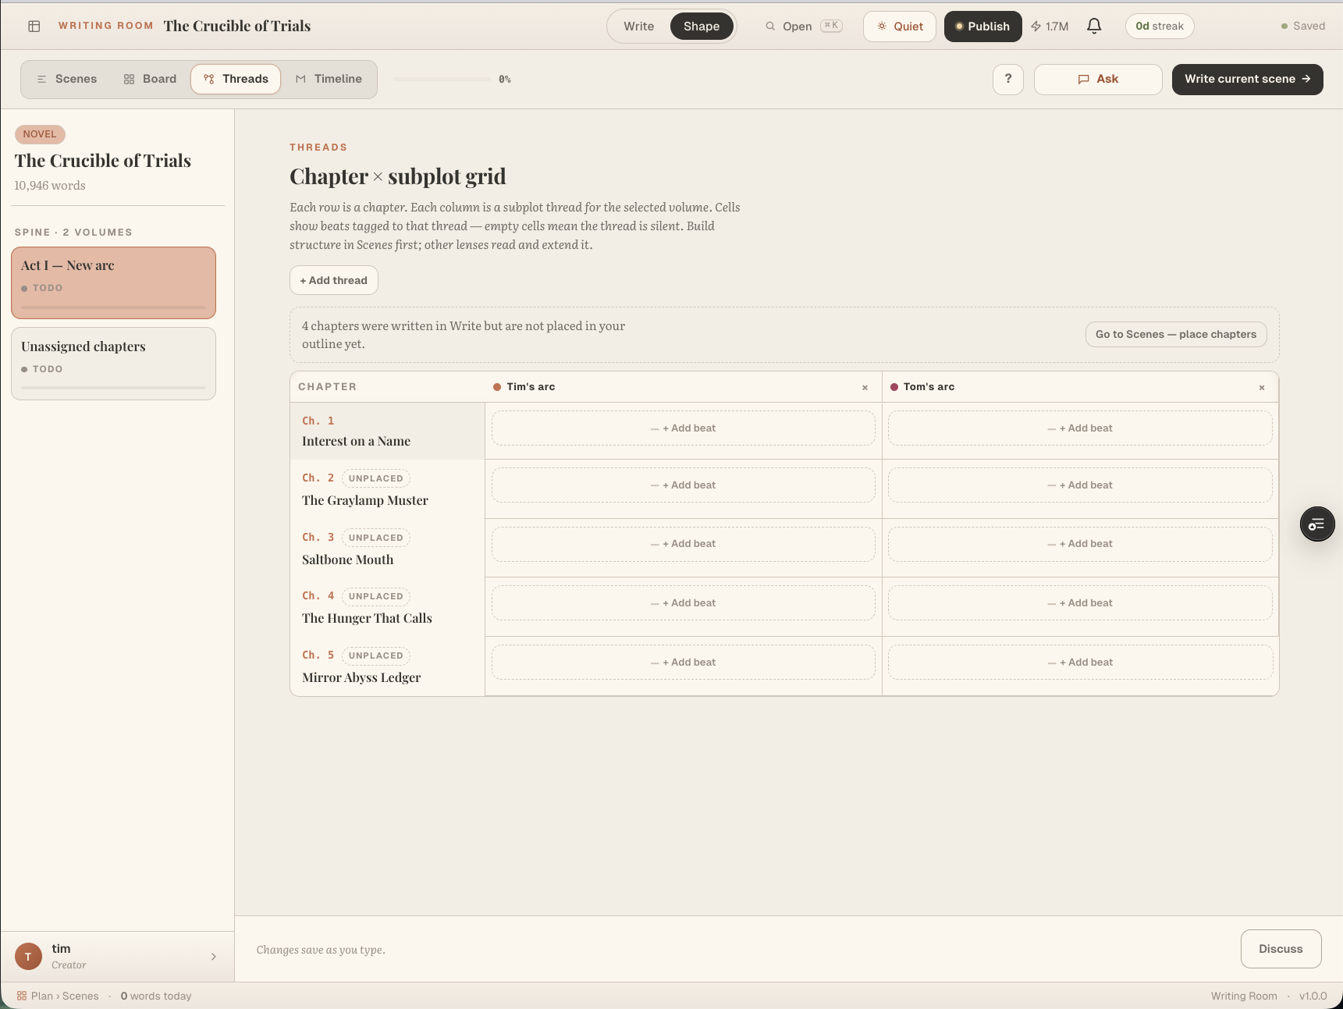Open the Board tab
This screenshot has width=1343, height=1009.
click(x=150, y=79)
